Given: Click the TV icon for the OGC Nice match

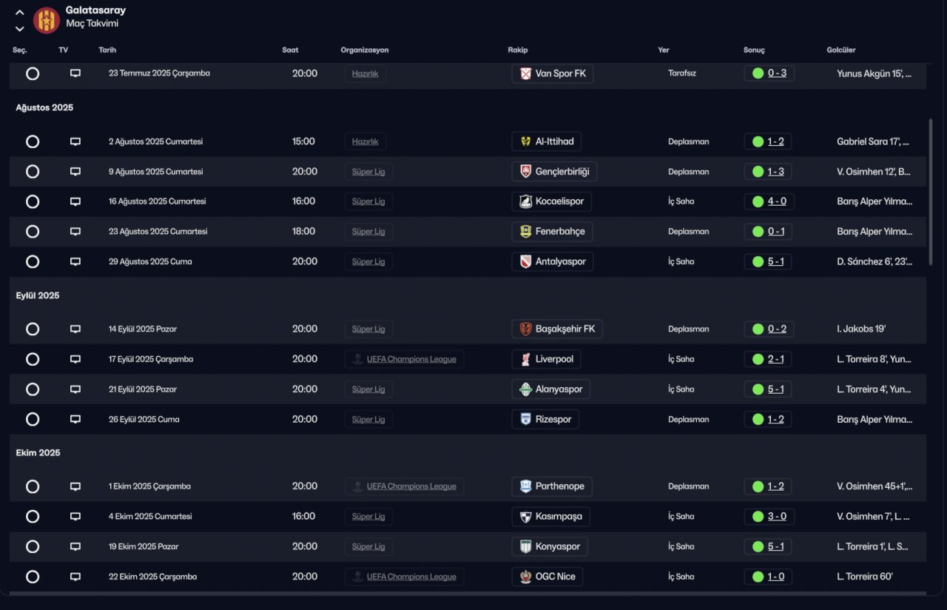Looking at the screenshot, I should (75, 577).
